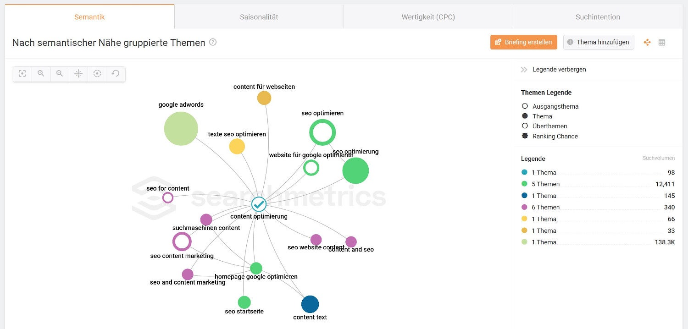Click the light green '1 Thema' legend swatch
688x329 pixels.
(525, 242)
